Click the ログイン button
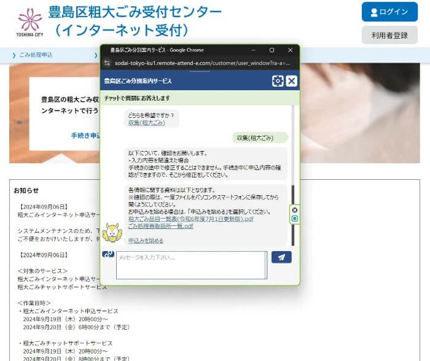 [x=389, y=12]
